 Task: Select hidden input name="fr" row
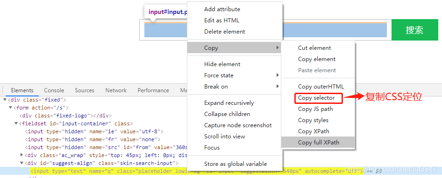(93, 139)
